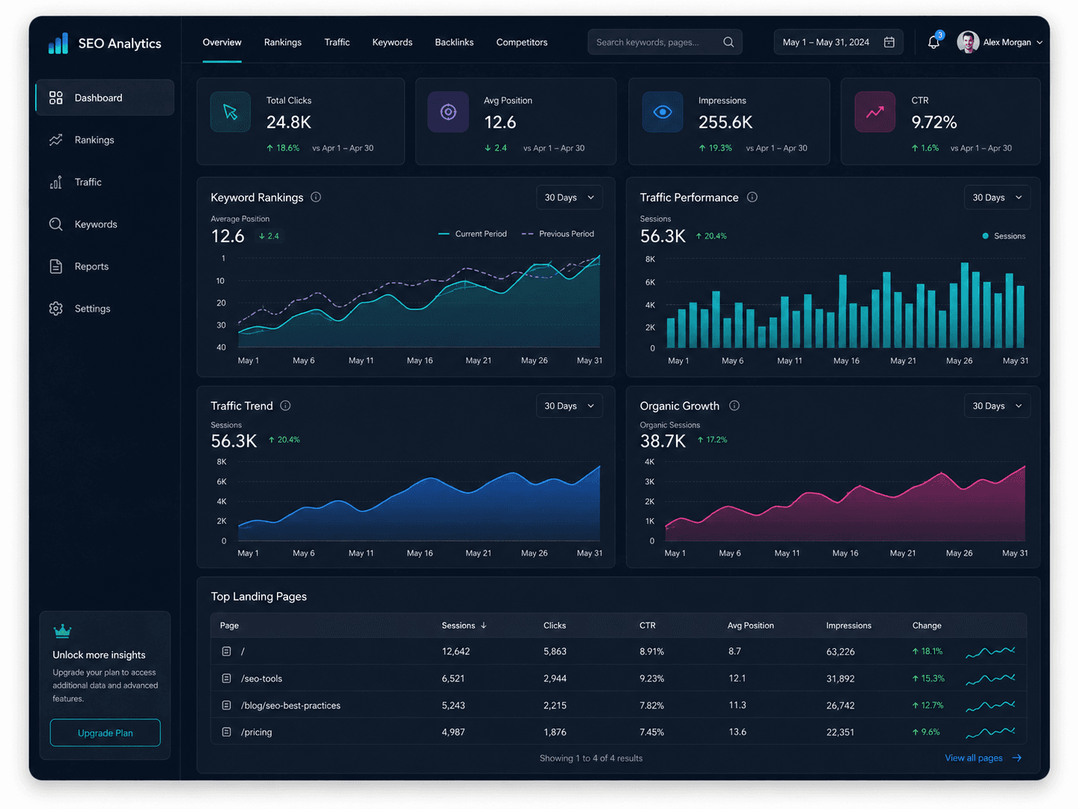The height and width of the screenshot is (809, 1078).
Task: Switch to the Traffic top tab
Action: click(337, 42)
